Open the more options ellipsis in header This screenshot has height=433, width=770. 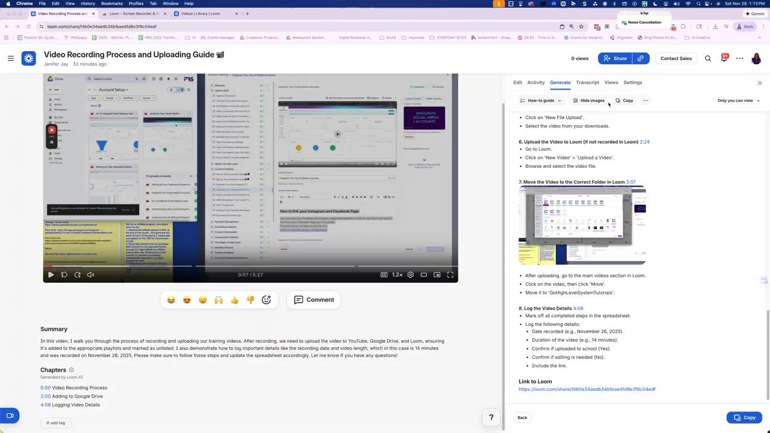739,58
